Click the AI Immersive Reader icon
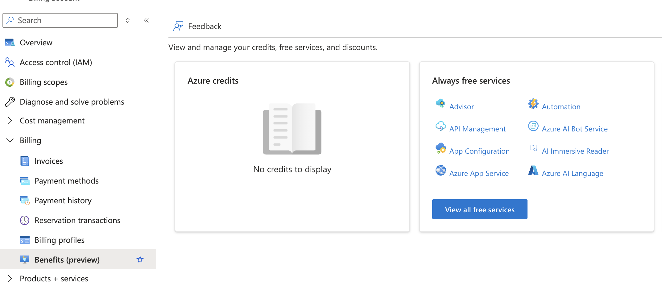The image size is (662, 282). click(x=533, y=148)
